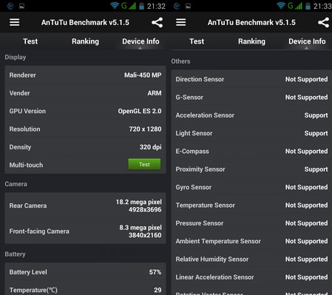
Task: Tap battery icon beside the 21:32 clock
Action: [x=141, y=6]
